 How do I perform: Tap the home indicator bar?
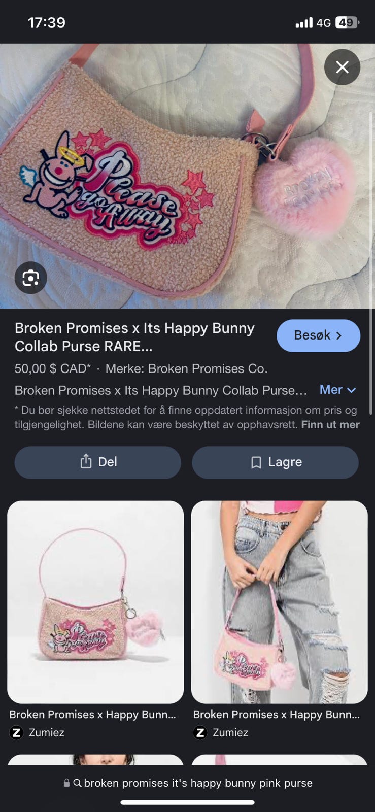187,802
